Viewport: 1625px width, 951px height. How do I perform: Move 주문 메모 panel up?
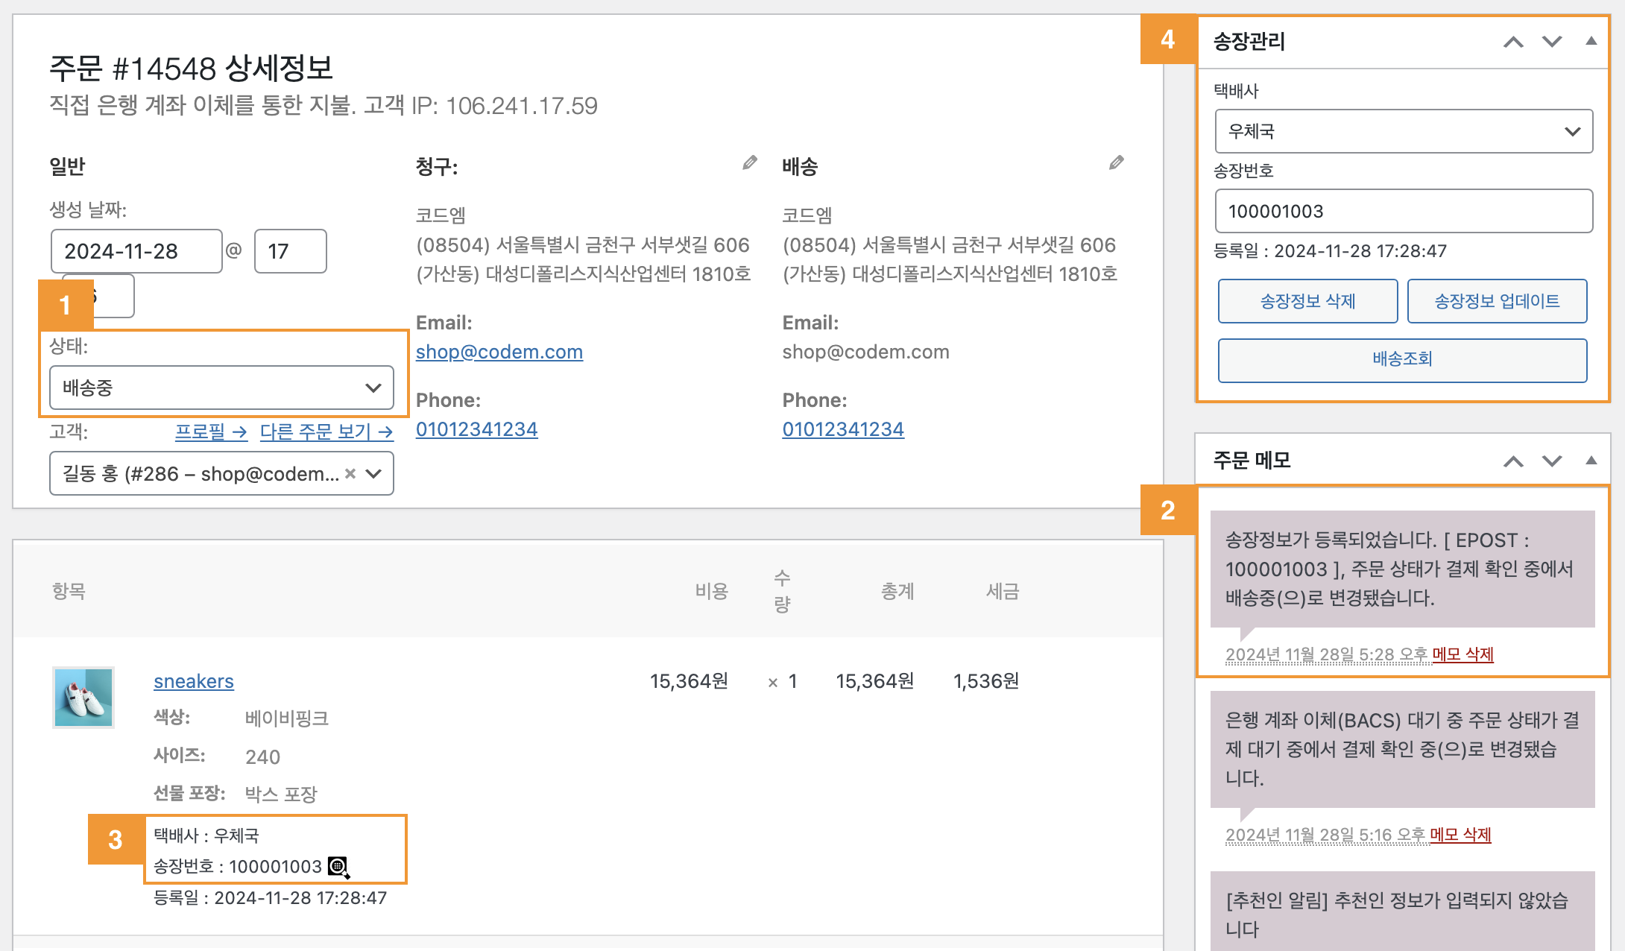pyautogui.click(x=1512, y=461)
